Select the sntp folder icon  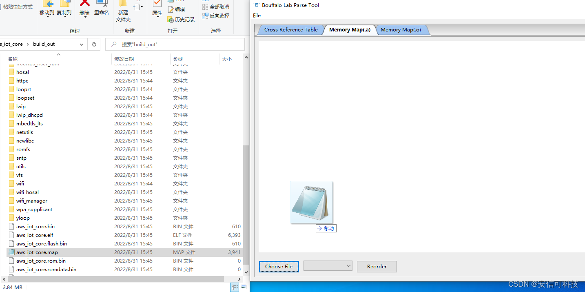click(x=11, y=158)
